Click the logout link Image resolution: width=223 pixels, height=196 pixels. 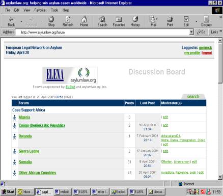pos(207,53)
